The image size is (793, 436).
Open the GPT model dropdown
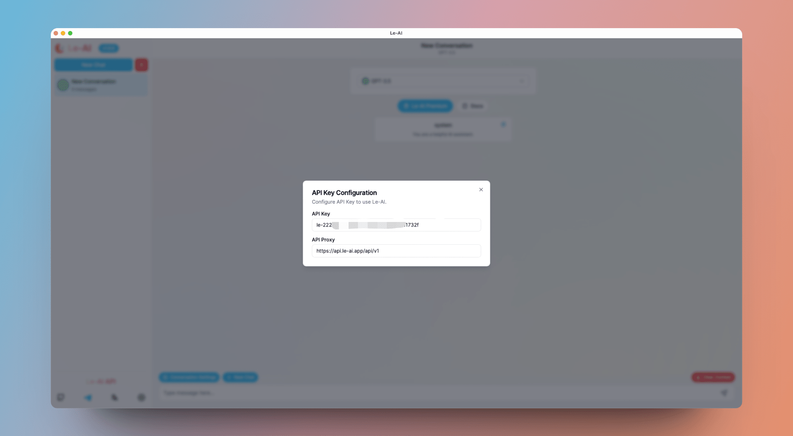click(443, 81)
